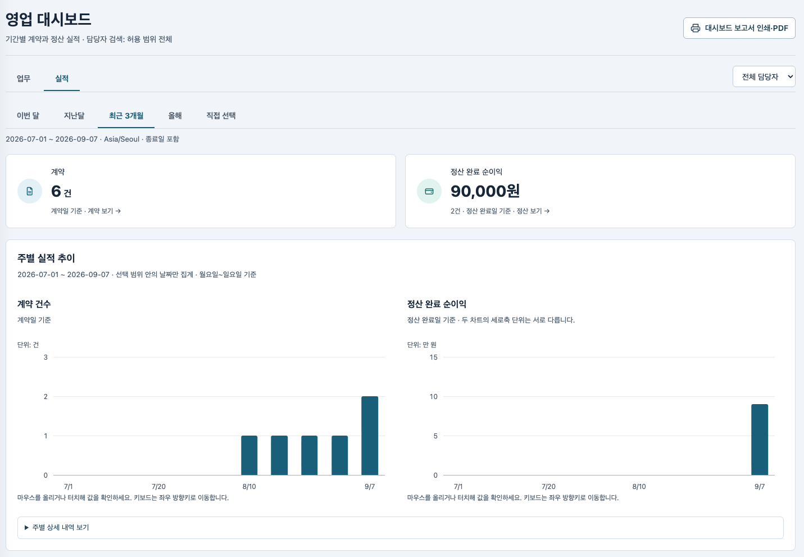The image size is (804, 557).
Task: Click the 영업 대시보드 title
Action: pyautogui.click(x=48, y=19)
